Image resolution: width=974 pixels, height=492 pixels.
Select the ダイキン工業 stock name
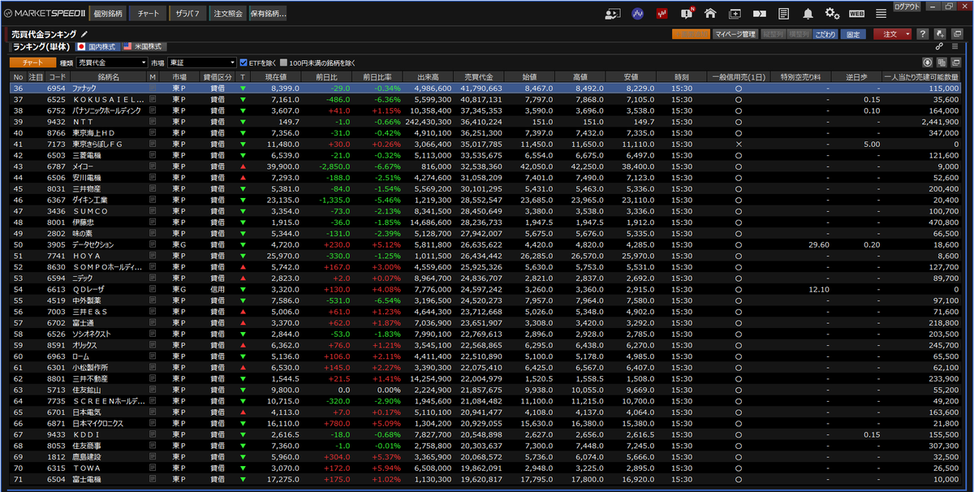click(90, 200)
